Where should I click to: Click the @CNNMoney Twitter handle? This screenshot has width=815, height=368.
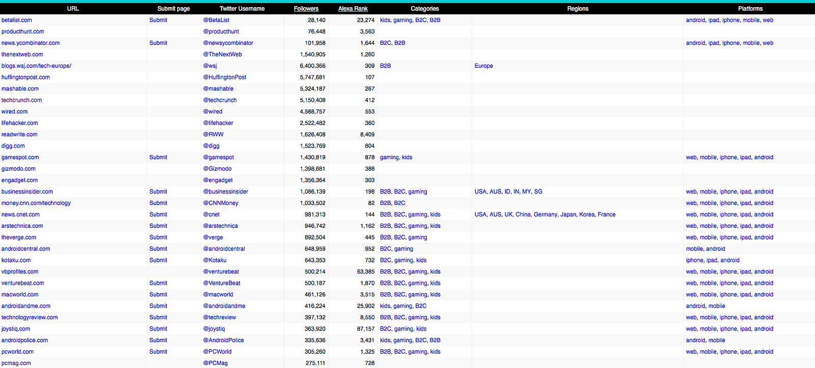tap(221, 203)
